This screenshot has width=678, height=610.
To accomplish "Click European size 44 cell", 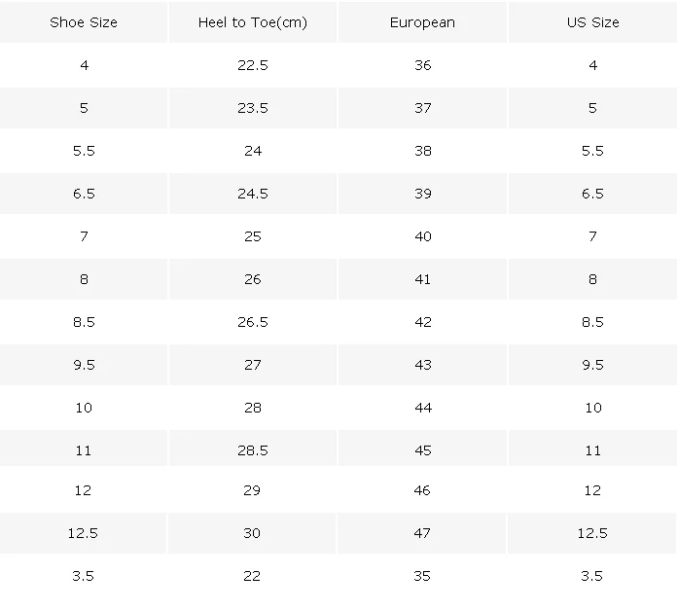I will (422, 408).
